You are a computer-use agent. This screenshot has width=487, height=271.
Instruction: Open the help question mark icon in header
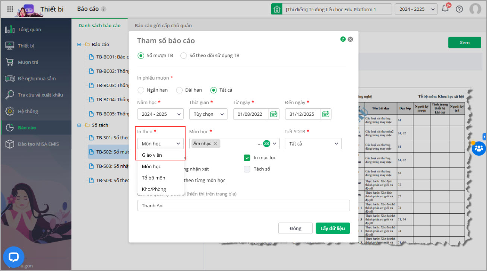click(459, 9)
